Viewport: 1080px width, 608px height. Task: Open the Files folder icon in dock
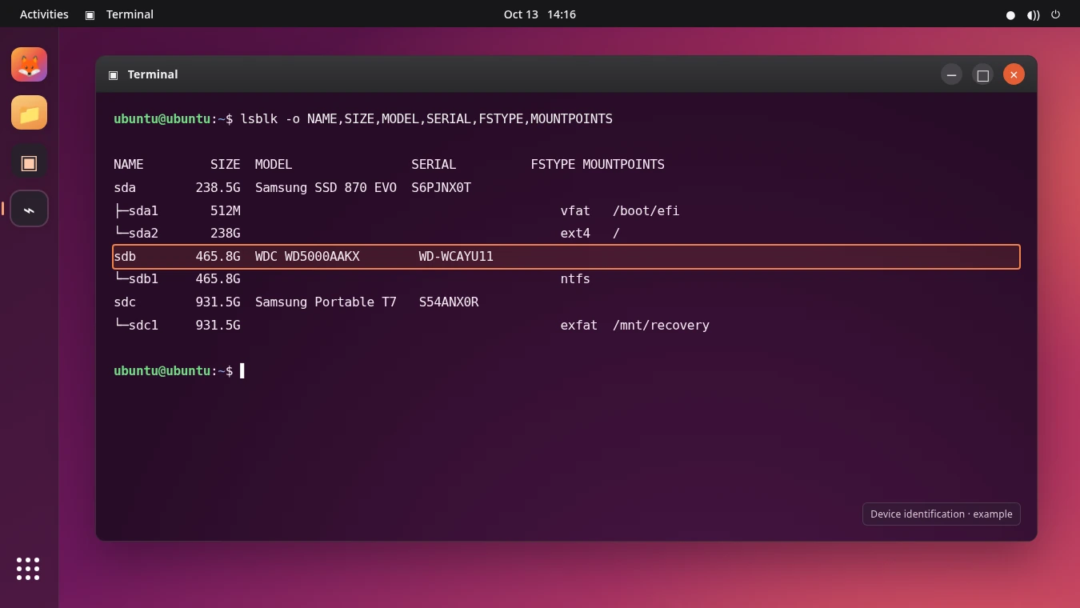[x=29, y=113]
